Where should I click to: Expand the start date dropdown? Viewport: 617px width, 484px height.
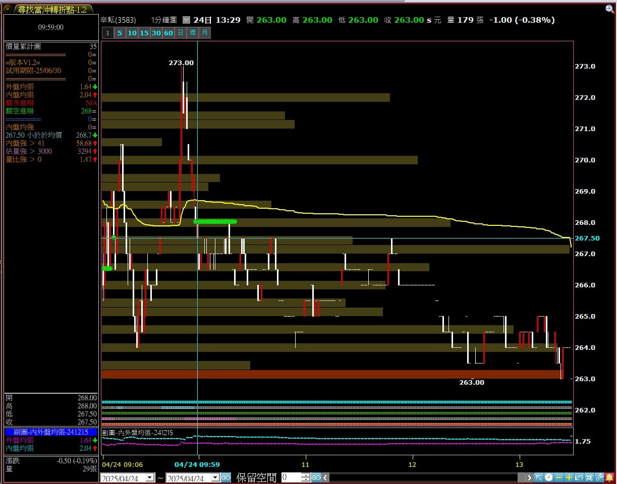(150, 477)
